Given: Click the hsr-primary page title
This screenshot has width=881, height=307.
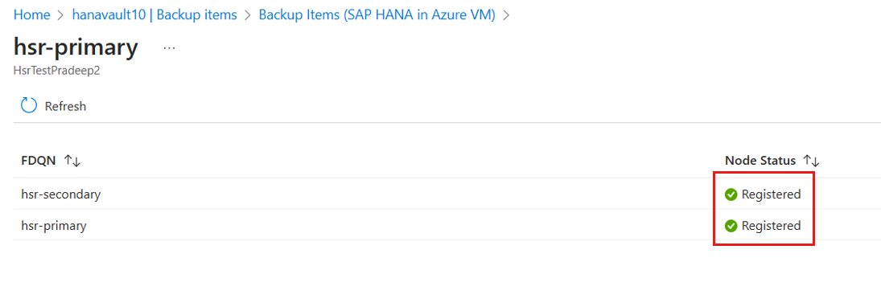Looking at the screenshot, I should point(76,48).
